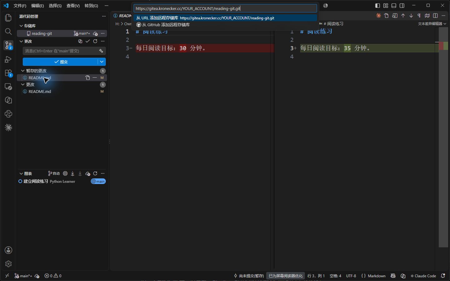
Task: Collapse the 暂存的更改 group
Action: 23,71
